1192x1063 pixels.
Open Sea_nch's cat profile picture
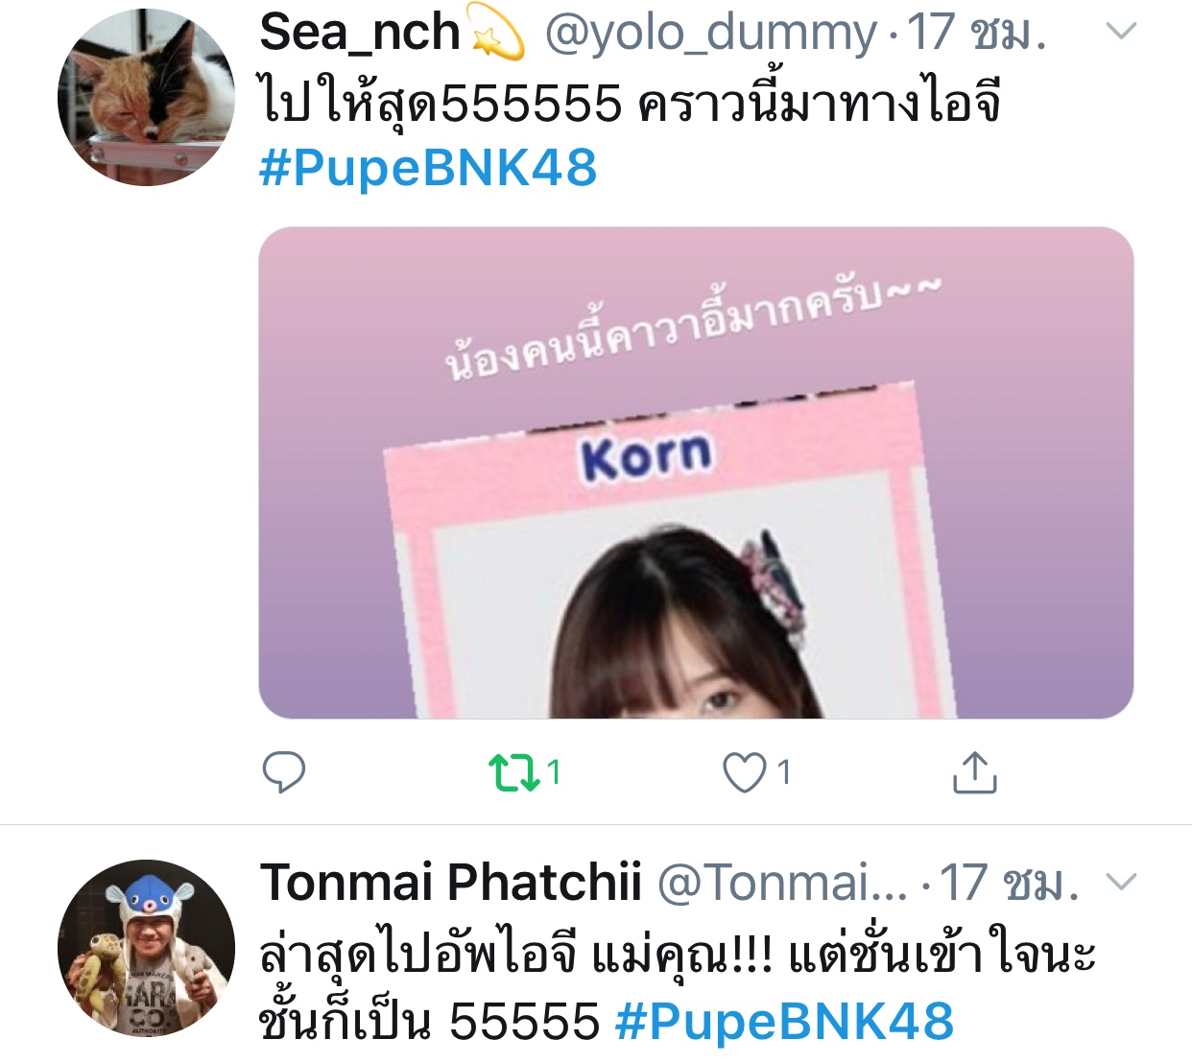pyautogui.click(x=146, y=98)
